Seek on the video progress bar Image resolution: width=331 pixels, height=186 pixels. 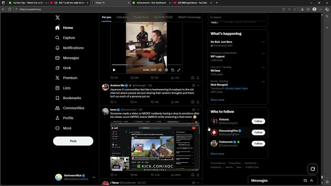point(146,65)
